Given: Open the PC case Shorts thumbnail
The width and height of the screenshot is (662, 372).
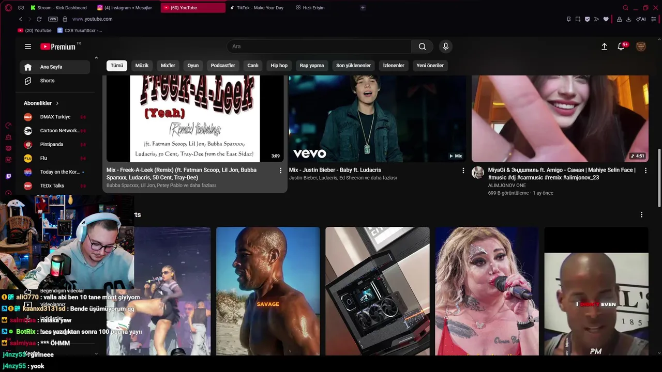Looking at the screenshot, I should click(378, 291).
